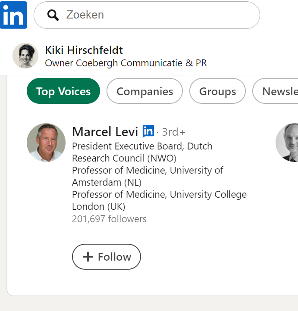
Task: Click the LinkedIn badge beside Marcel Levi
Action: click(148, 131)
